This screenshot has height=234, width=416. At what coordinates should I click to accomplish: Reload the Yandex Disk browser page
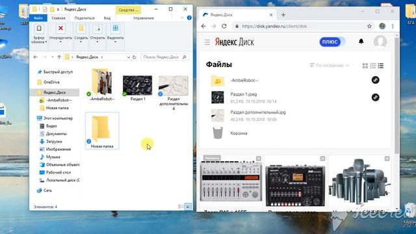pyautogui.click(x=224, y=26)
